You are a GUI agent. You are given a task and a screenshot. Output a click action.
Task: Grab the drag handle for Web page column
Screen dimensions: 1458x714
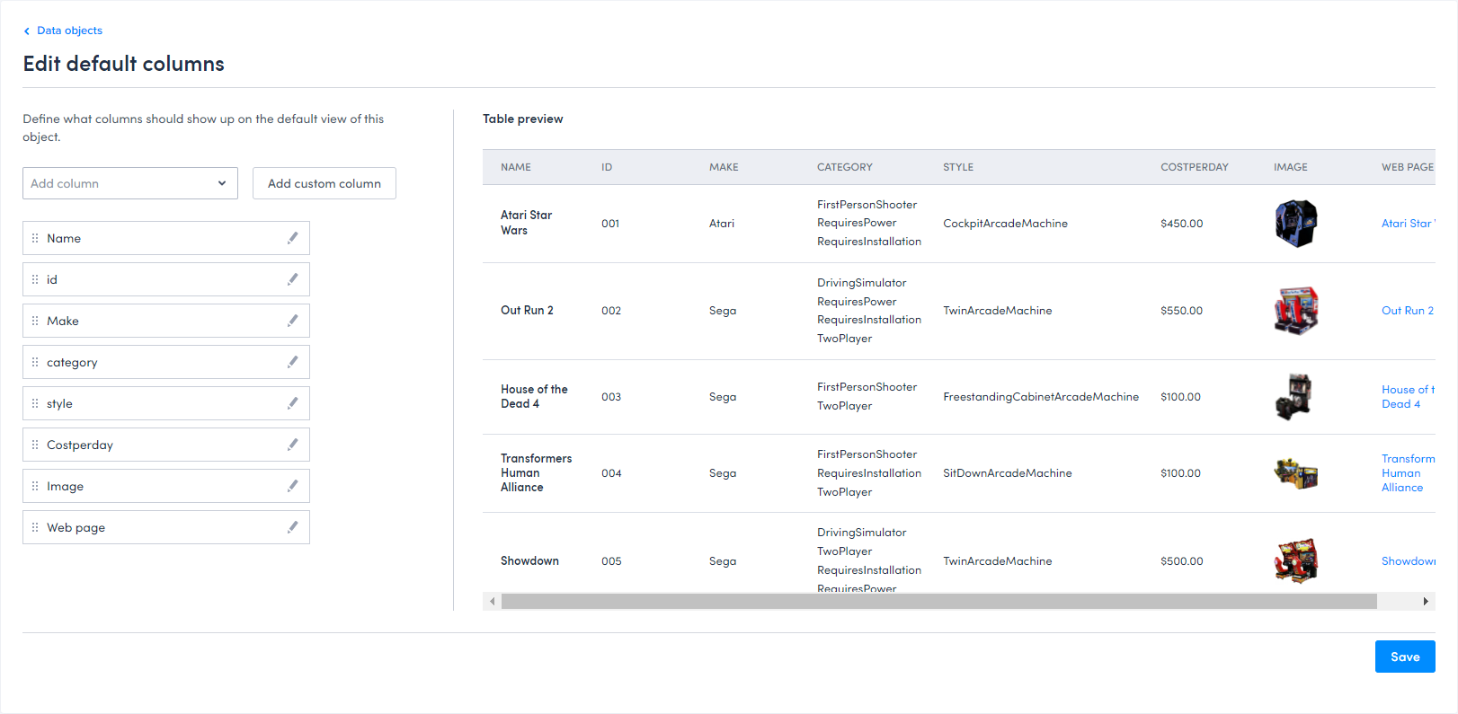click(x=35, y=527)
